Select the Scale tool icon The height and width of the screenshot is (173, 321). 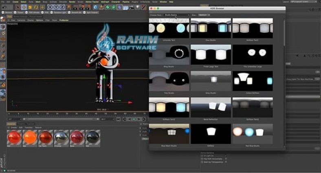click(x=30, y=7)
